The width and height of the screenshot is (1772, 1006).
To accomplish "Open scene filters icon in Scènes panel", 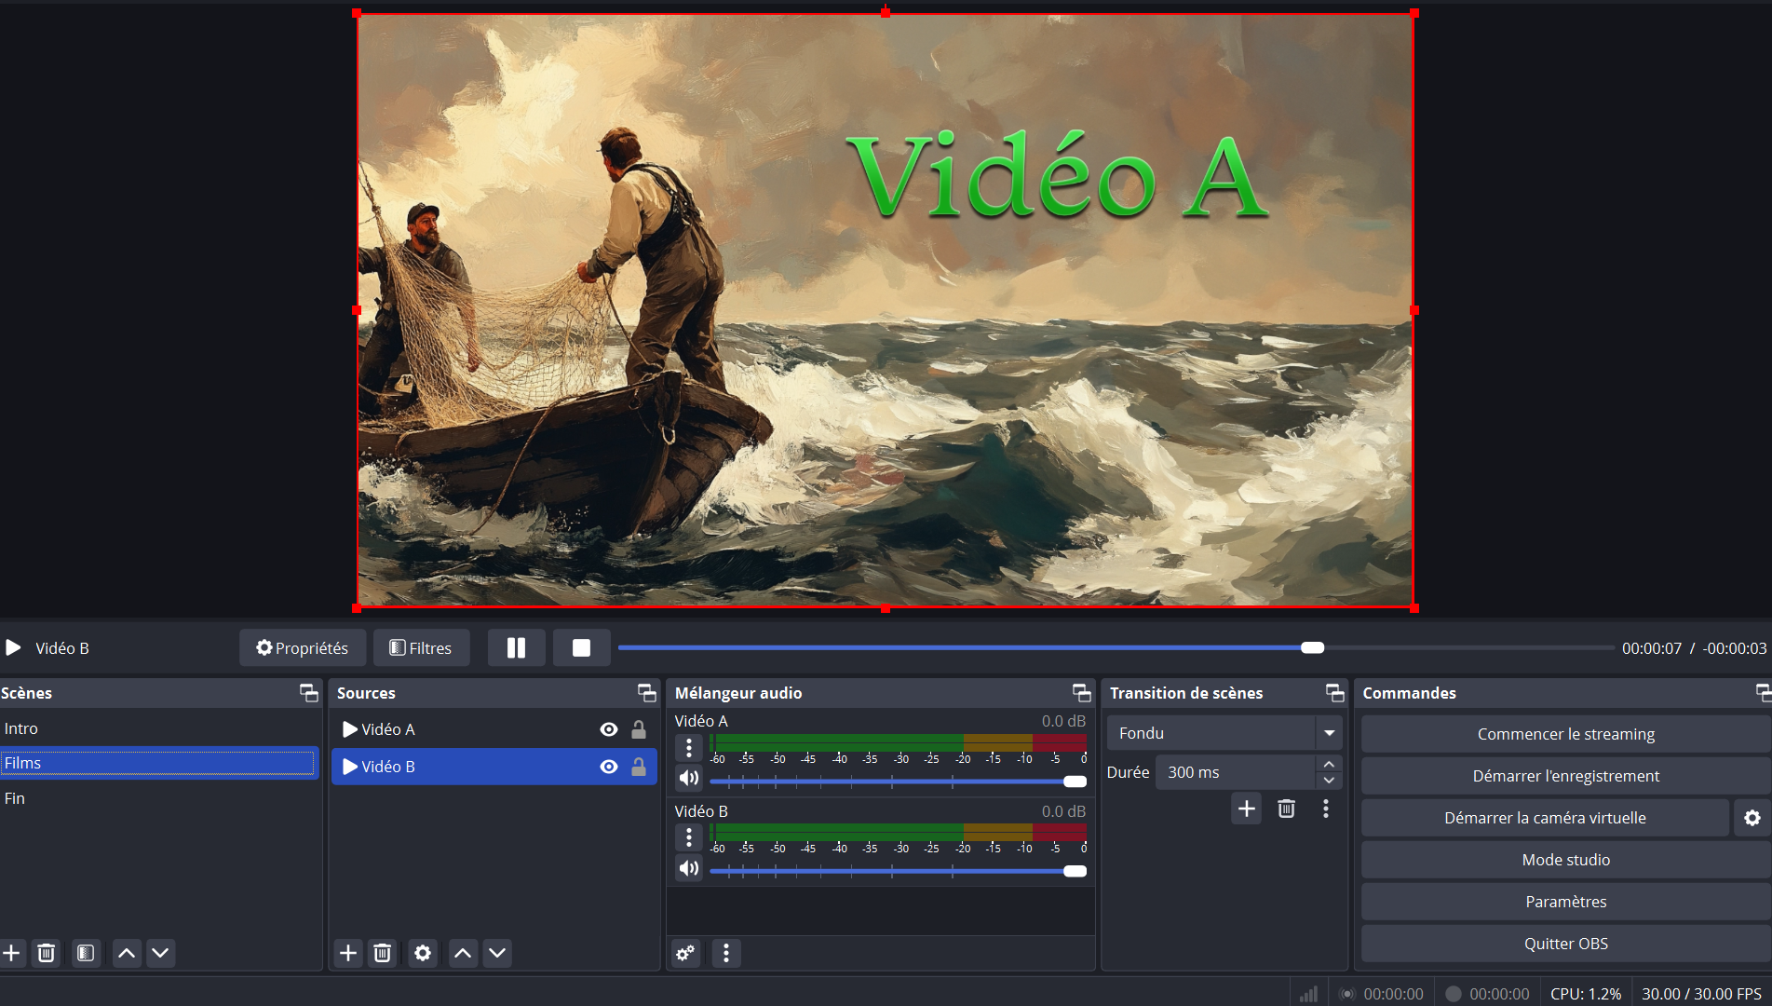I will click(x=86, y=953).
